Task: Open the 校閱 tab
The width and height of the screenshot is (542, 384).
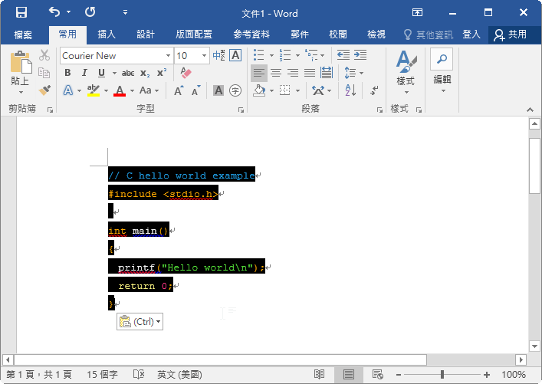Action: 338,34
